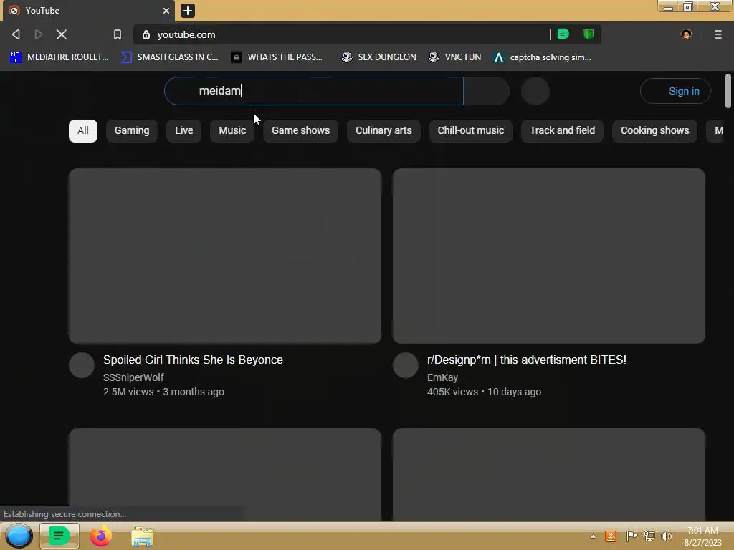Click the round voice search button

click(535, 91)
